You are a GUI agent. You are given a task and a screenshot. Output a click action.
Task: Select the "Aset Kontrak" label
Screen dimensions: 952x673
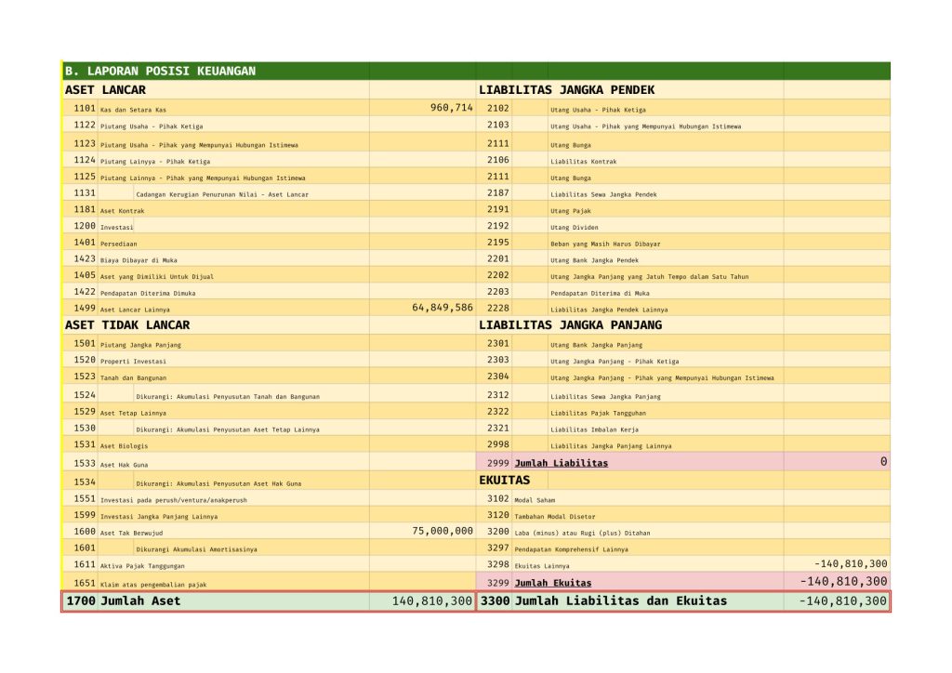pyautogui.click(x=122, y=211)
